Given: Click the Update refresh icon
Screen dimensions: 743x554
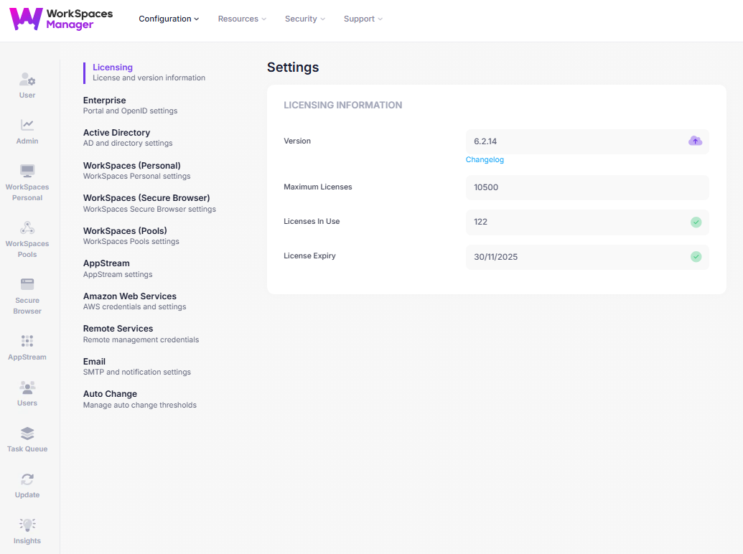Looking at the screenshot, I should pyautogui.click(x=27, y=479).
